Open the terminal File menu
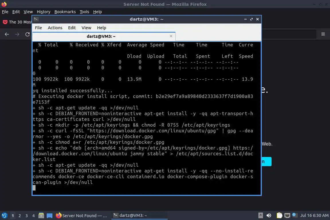Viewport: 330px width, 220px height. [38, 28]
